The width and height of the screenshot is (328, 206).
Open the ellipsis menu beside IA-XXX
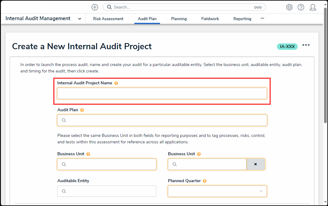[x=306, y=45]
